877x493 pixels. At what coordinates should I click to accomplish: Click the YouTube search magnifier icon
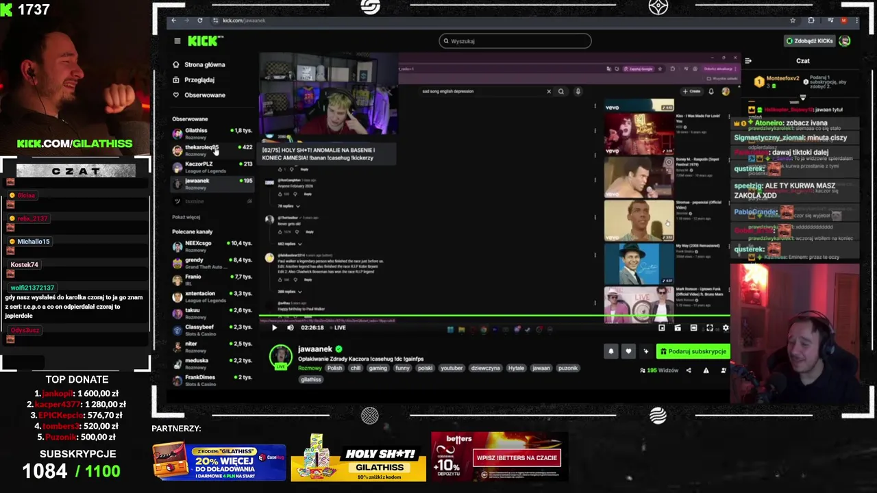point(561,91)
